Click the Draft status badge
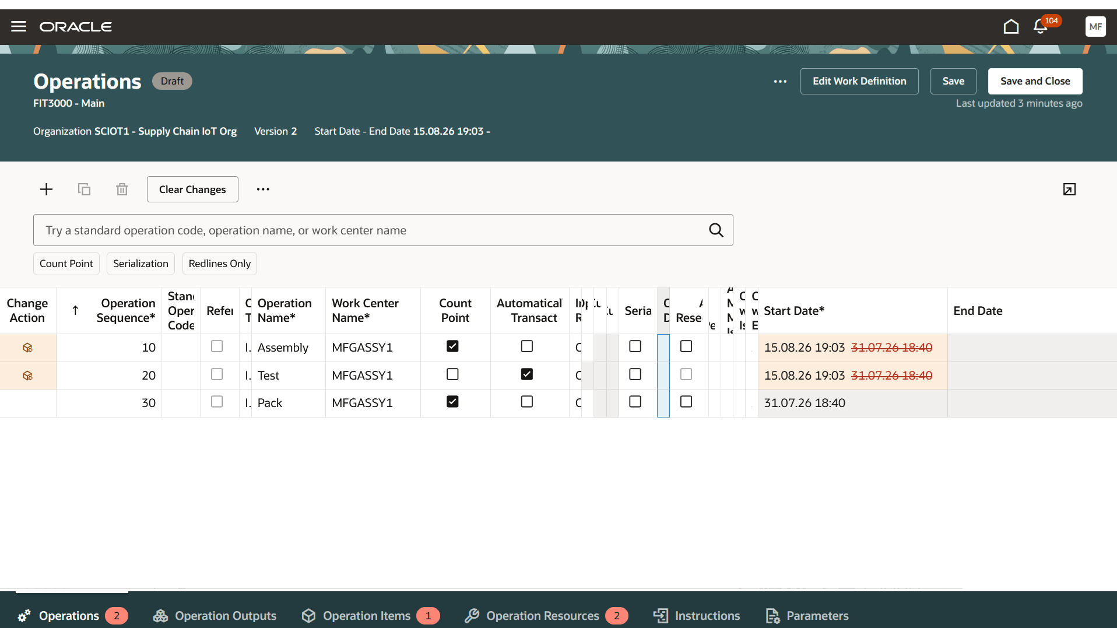The width and height of the screenshot is (1117, 628). pyautogui.click(x=172, y=82)
